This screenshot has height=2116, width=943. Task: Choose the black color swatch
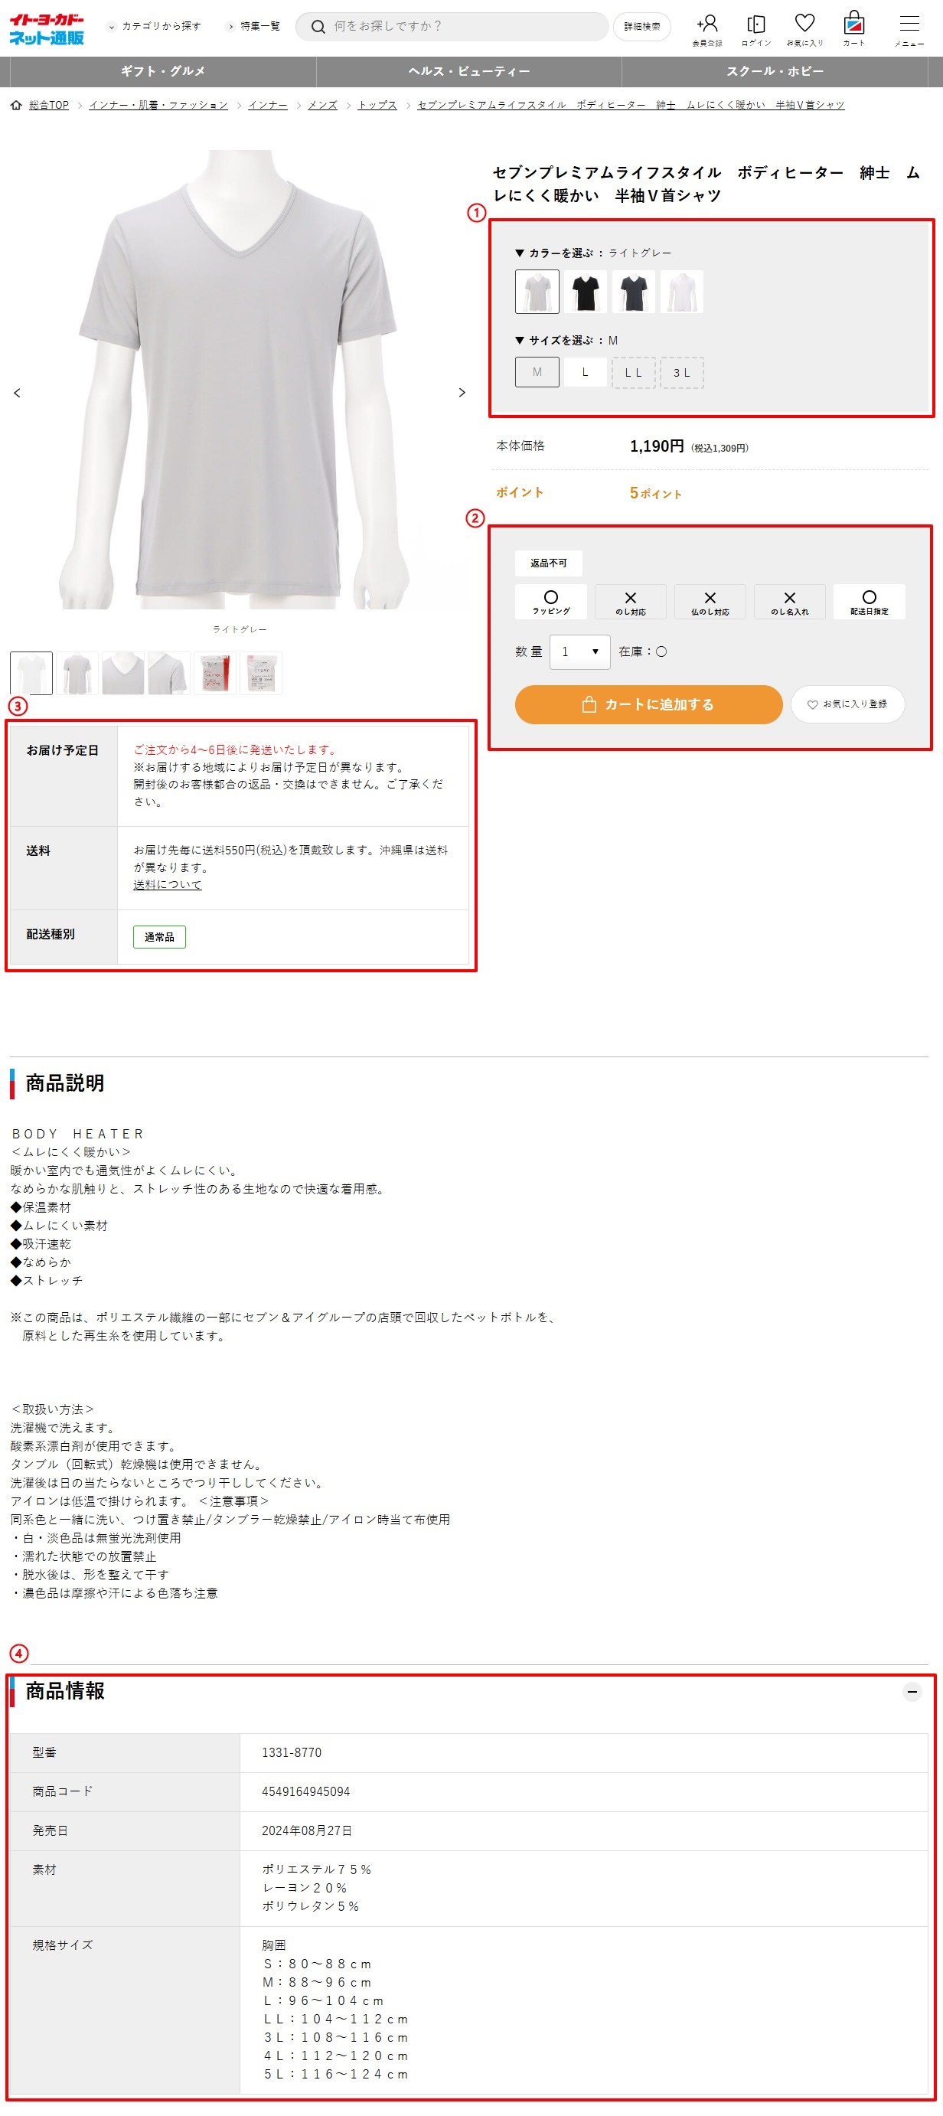tap(585, 292)
